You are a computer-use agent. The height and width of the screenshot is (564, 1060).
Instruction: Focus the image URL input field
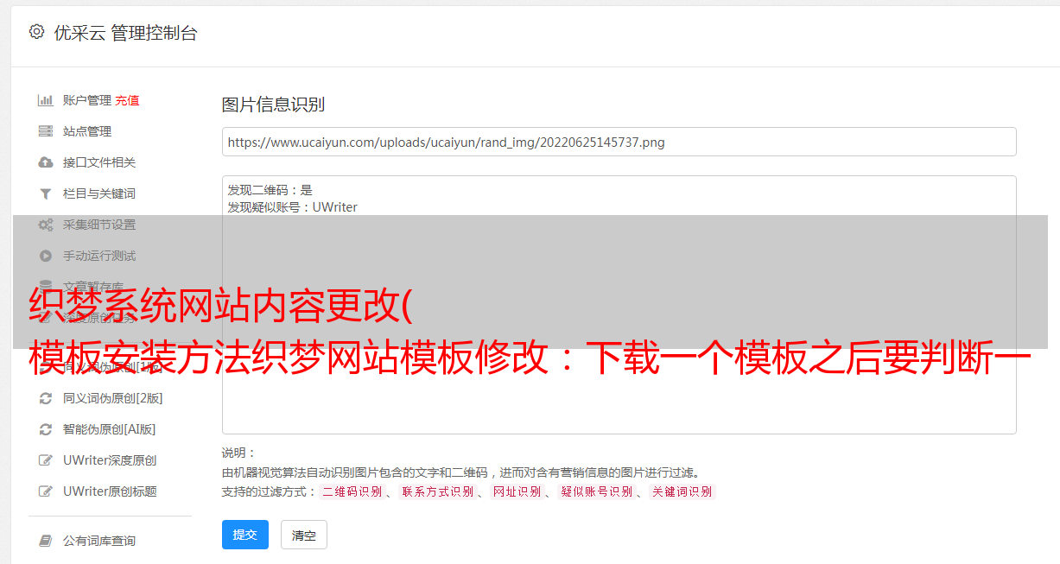[619, 142]
